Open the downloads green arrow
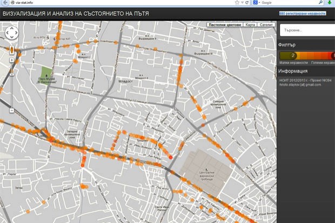 [330, 3]
